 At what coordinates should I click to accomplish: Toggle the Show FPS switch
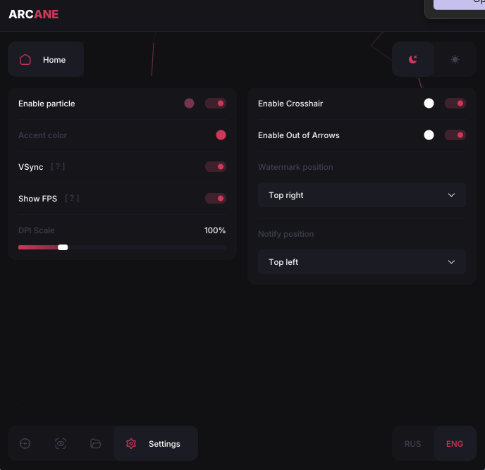click(216, 199)
